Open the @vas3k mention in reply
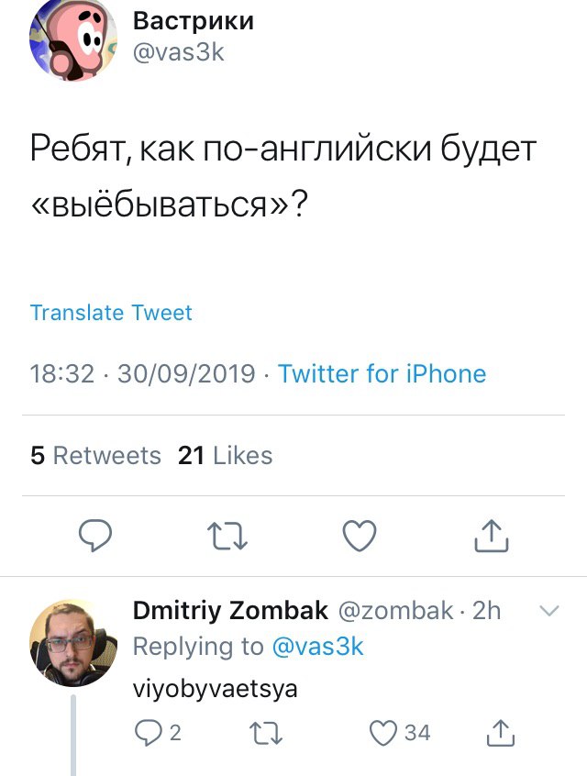Image resolution: width=587 pixels, height=776 pixels. (317, 647)
